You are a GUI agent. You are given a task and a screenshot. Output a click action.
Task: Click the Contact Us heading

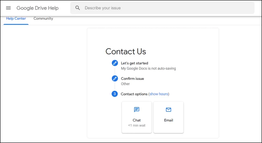[126, 51]
